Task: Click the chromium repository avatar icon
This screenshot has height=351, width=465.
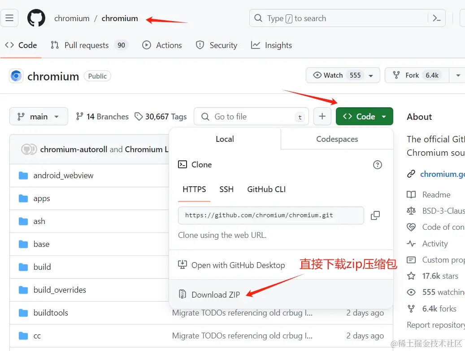Action: pos(16,76)
